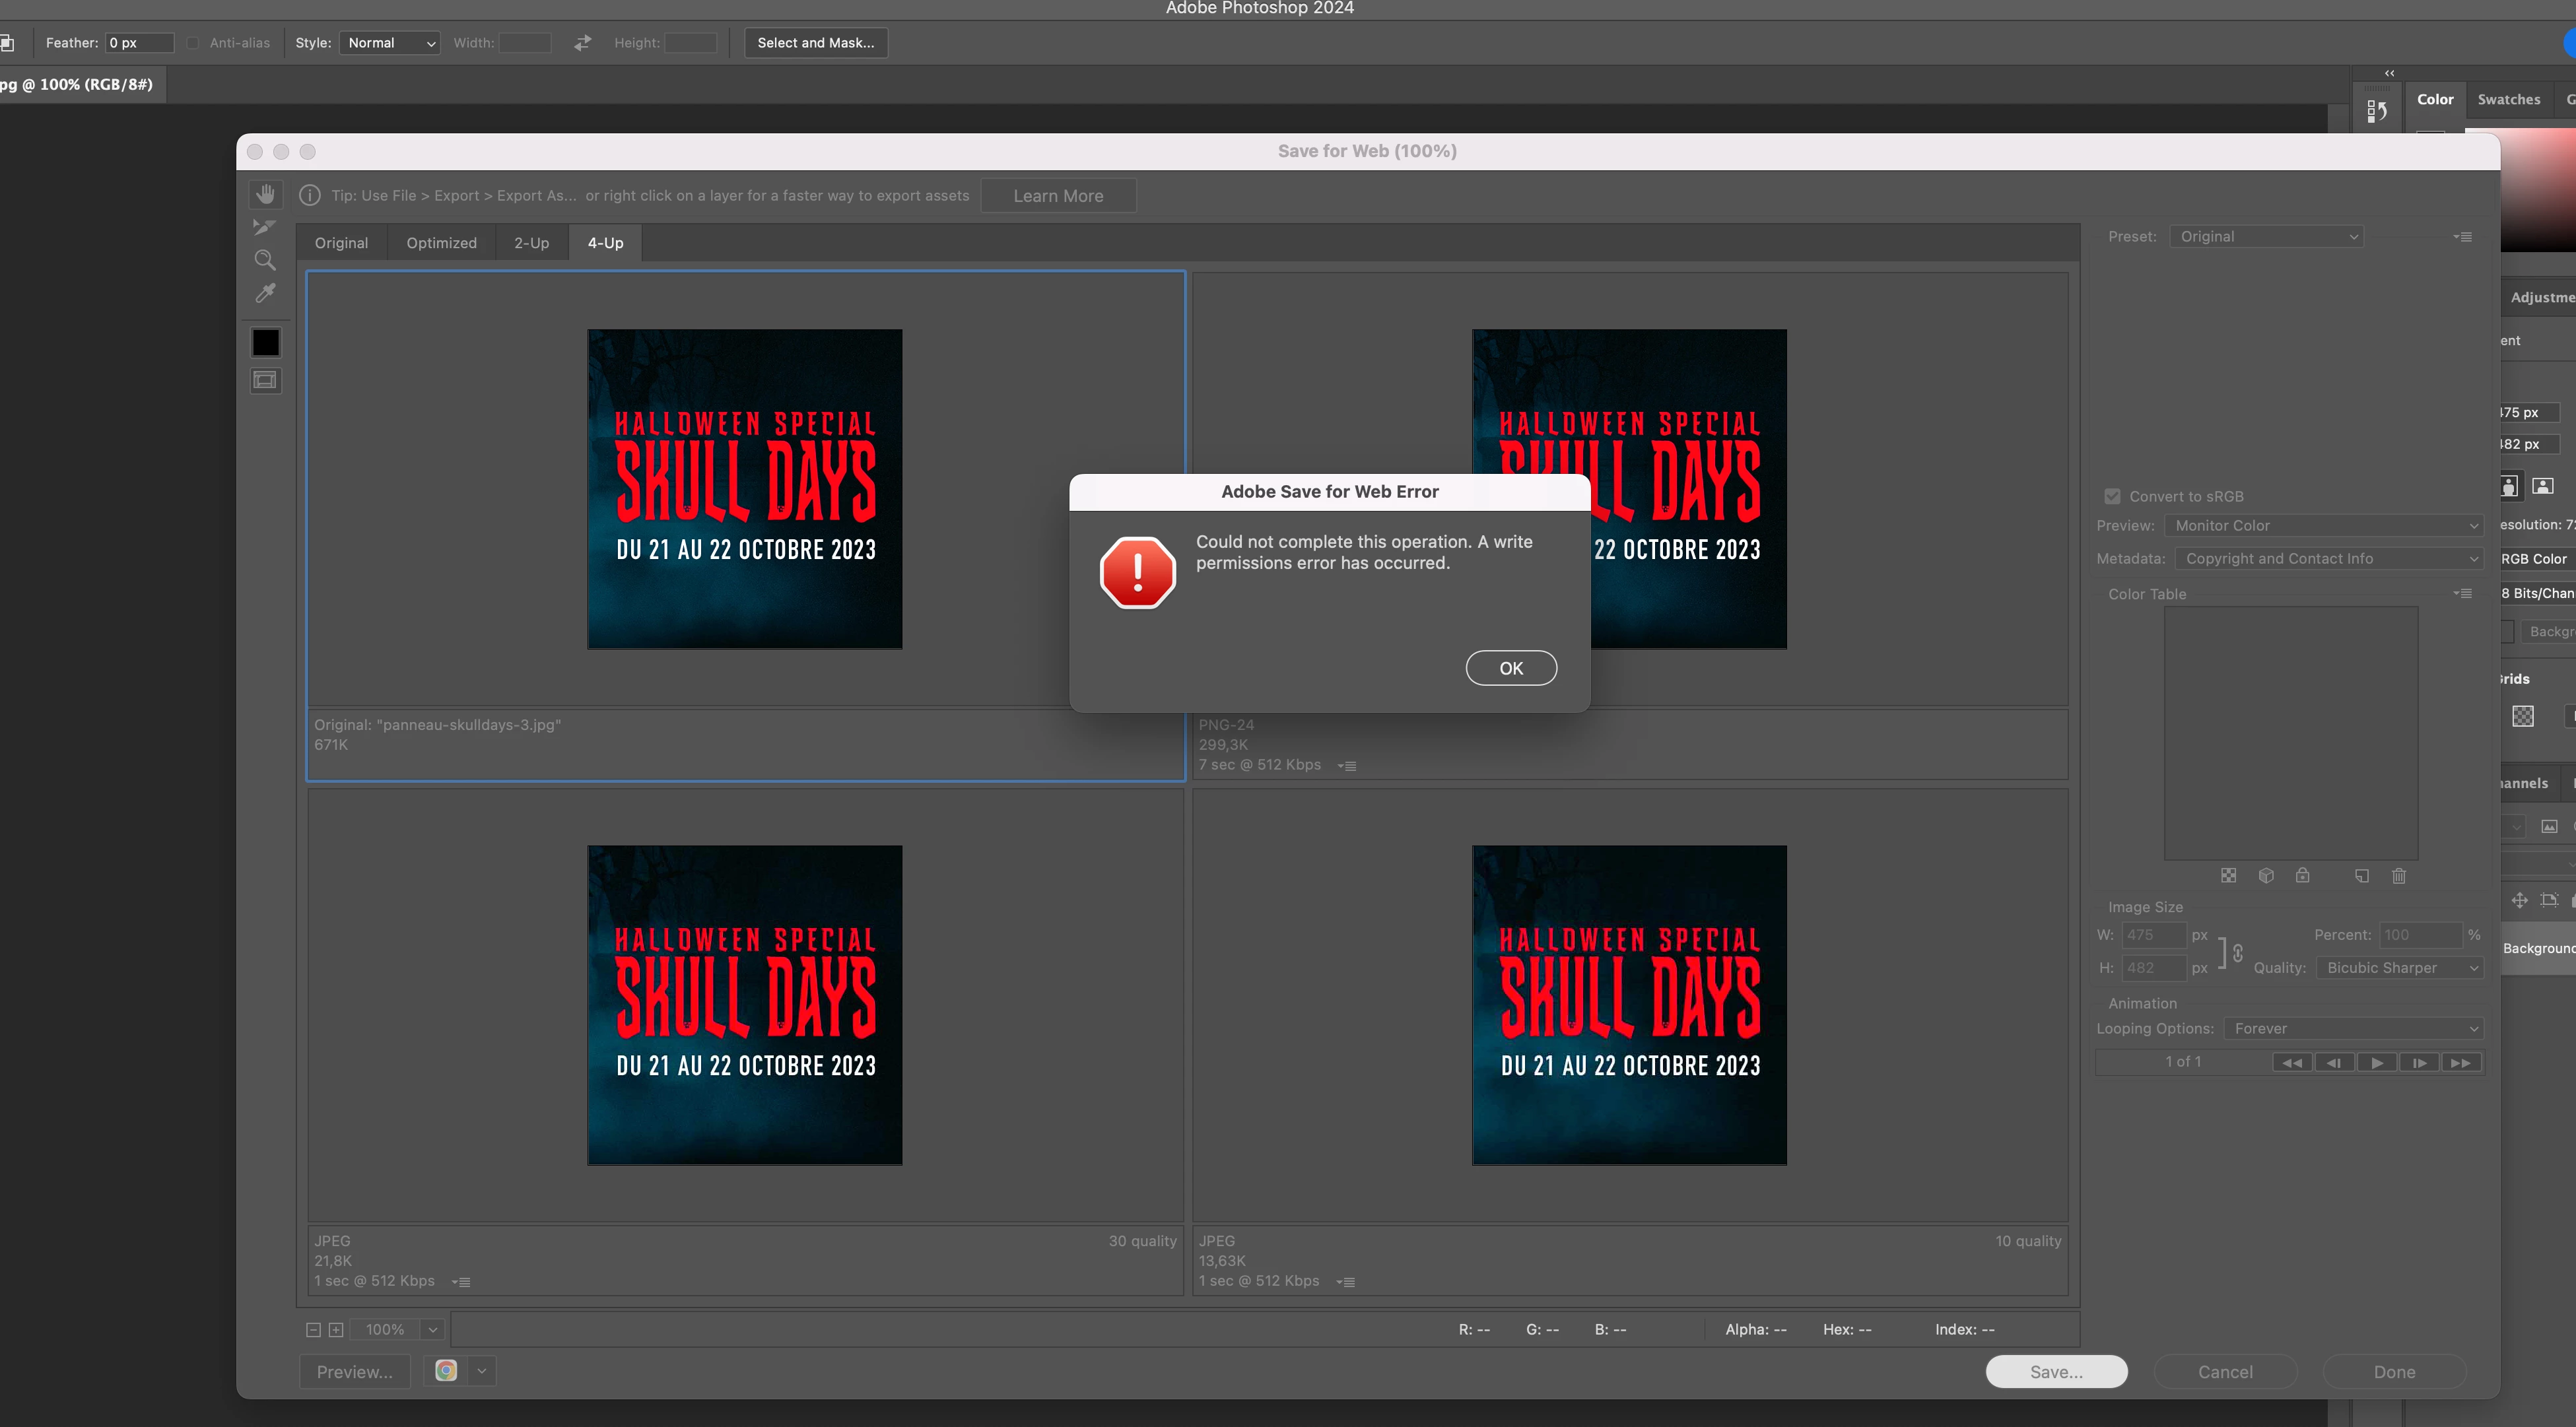Select the Slice Select tool
This screenshot has height=1427, width=2576.
point(264,227)
